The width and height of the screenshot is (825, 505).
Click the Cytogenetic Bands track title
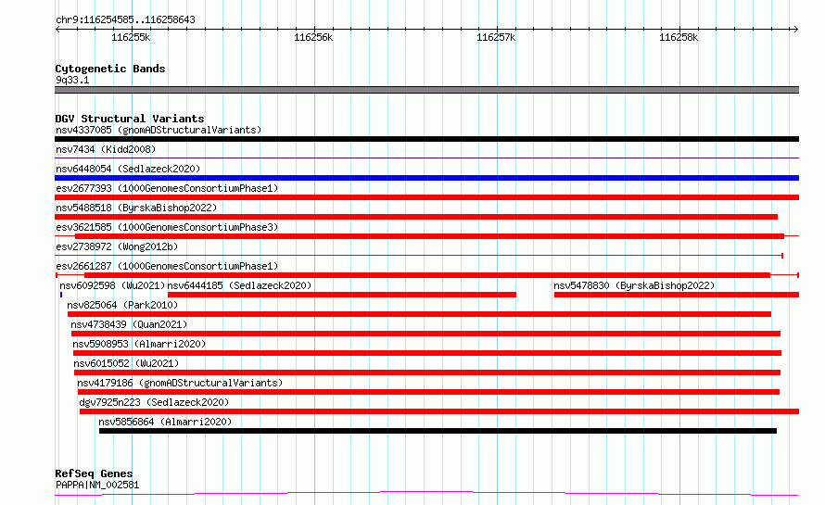coord(110,69)
